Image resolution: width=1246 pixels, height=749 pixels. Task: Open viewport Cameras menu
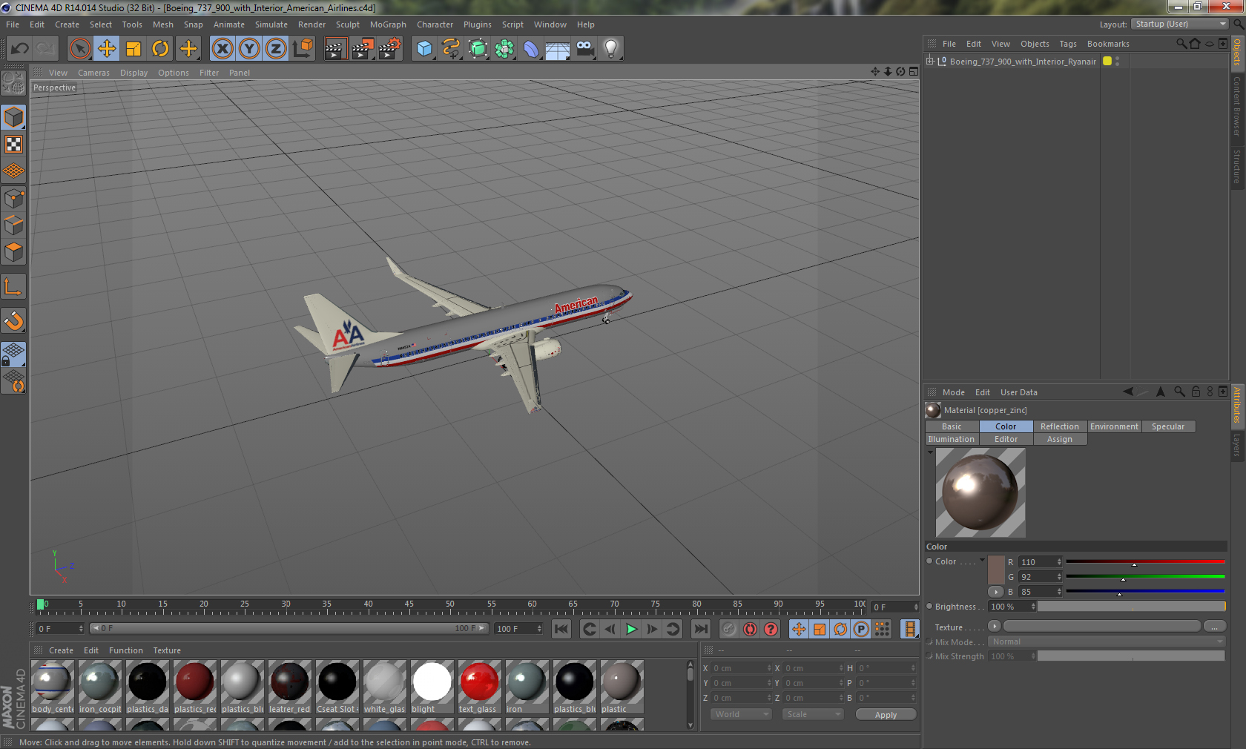93,73
